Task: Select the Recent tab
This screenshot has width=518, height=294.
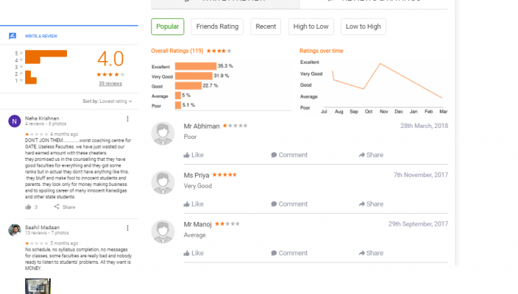Action: coord(266,26)
